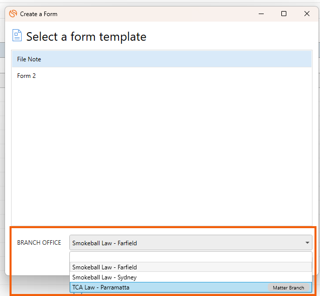Click the document icon beside the heading
The height and width of the screenshot is (296, 320).
click(17, 35)
